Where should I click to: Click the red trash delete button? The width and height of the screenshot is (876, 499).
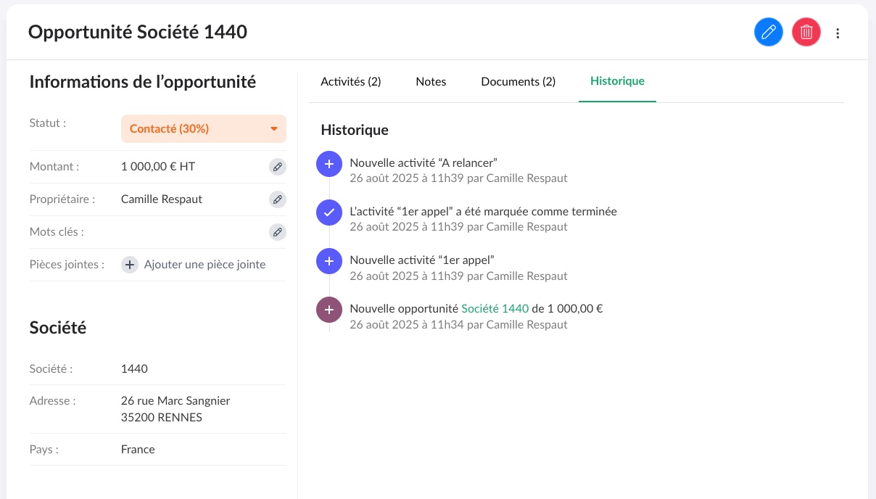(x=806, y=33)
